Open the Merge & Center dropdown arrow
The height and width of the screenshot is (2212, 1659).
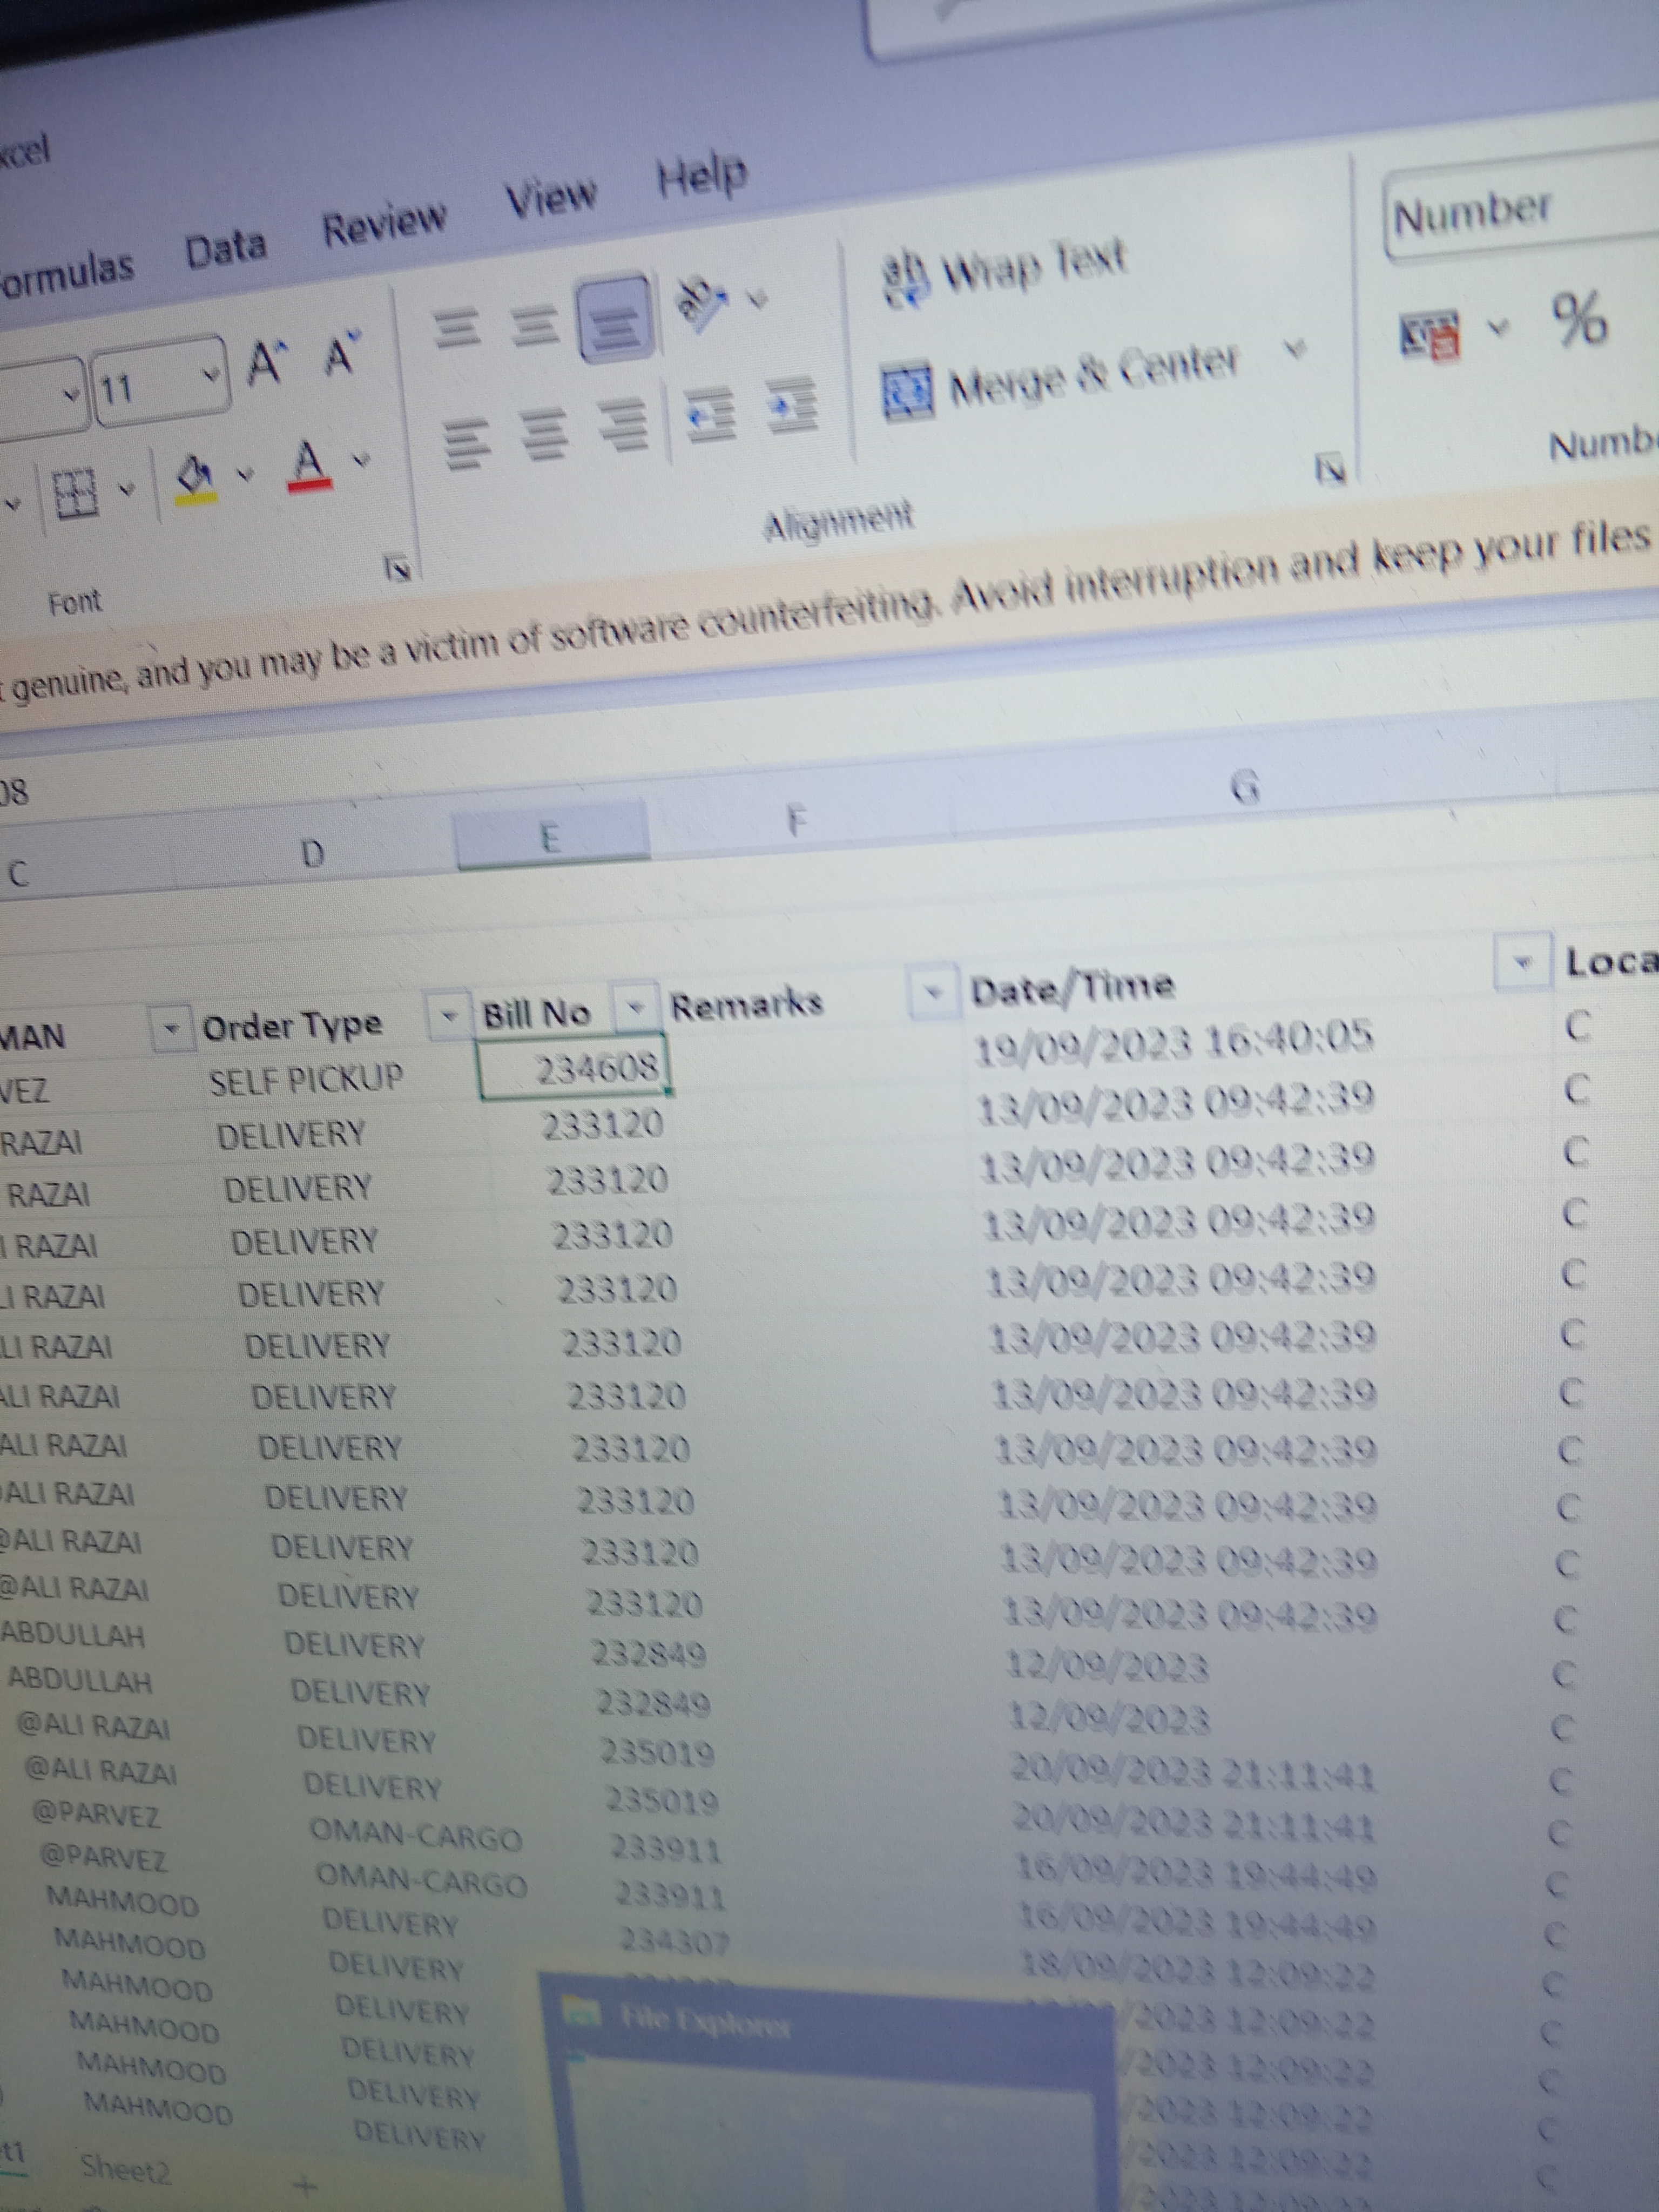click(1296, 349)
